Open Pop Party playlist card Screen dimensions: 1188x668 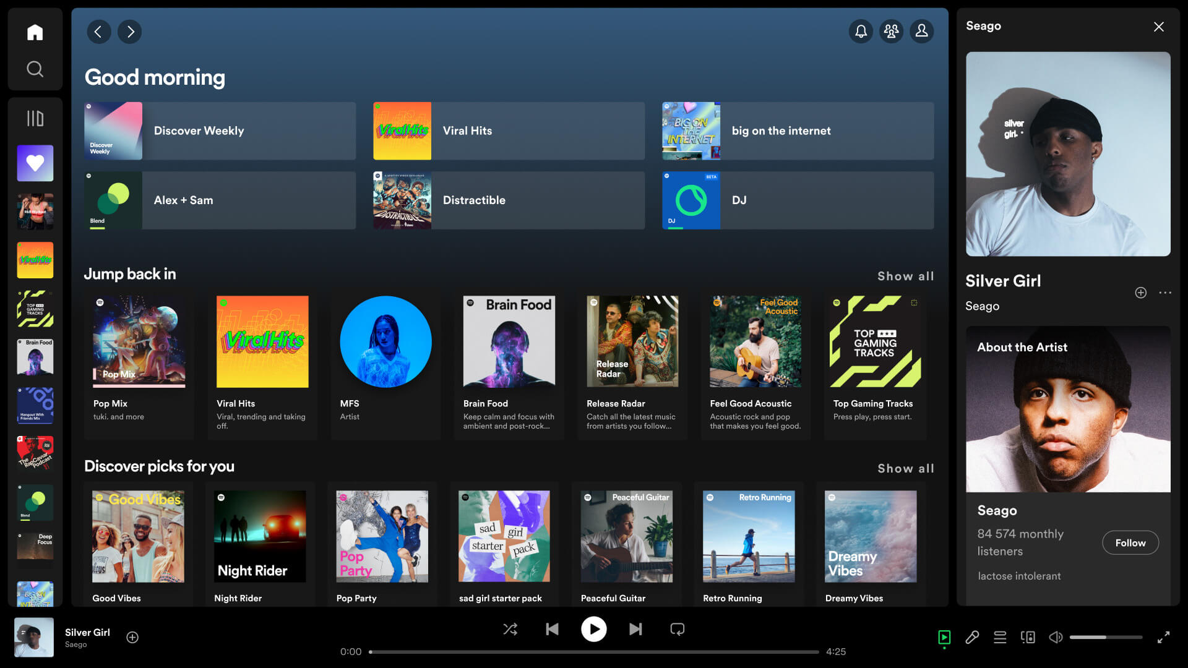point(382,544)
